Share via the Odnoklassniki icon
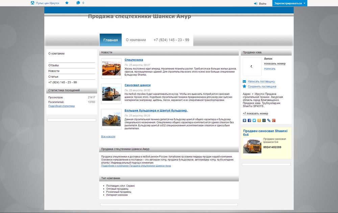 (x=259, y=121)
